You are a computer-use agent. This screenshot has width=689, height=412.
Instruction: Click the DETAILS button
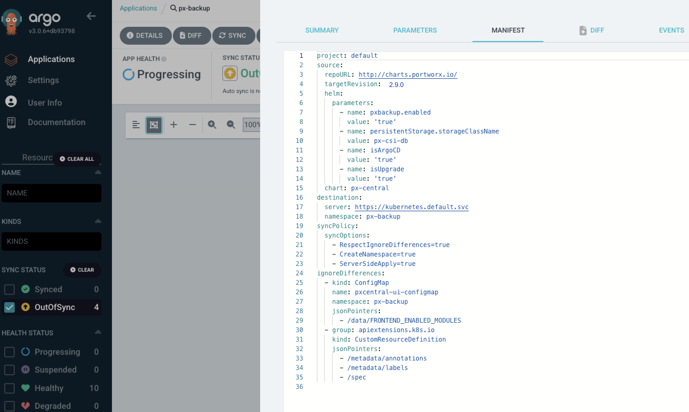[146, 35]
